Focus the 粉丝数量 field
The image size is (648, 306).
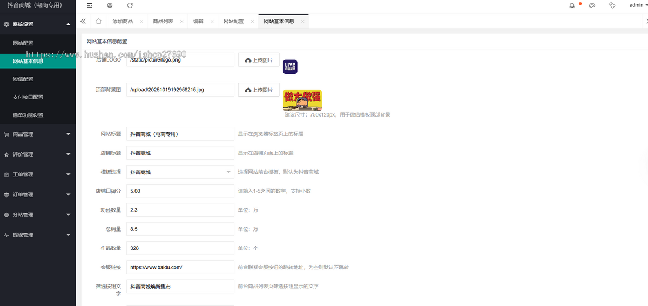180,210
